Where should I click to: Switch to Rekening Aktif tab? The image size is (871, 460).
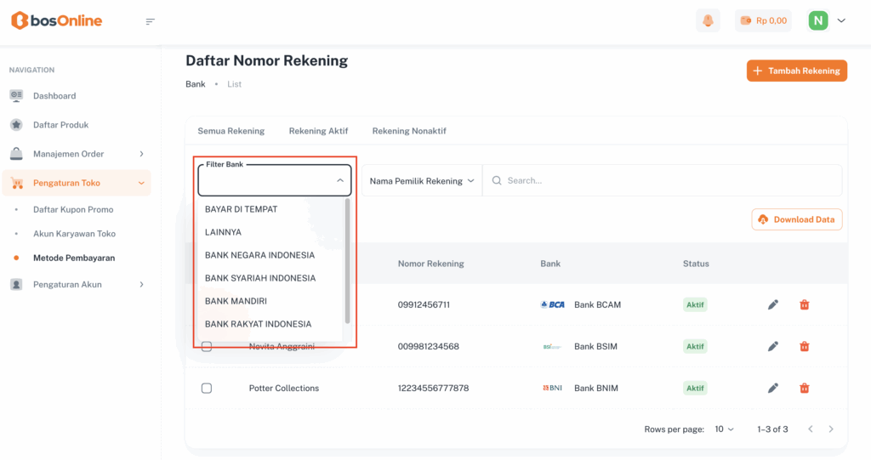point(318,131)
